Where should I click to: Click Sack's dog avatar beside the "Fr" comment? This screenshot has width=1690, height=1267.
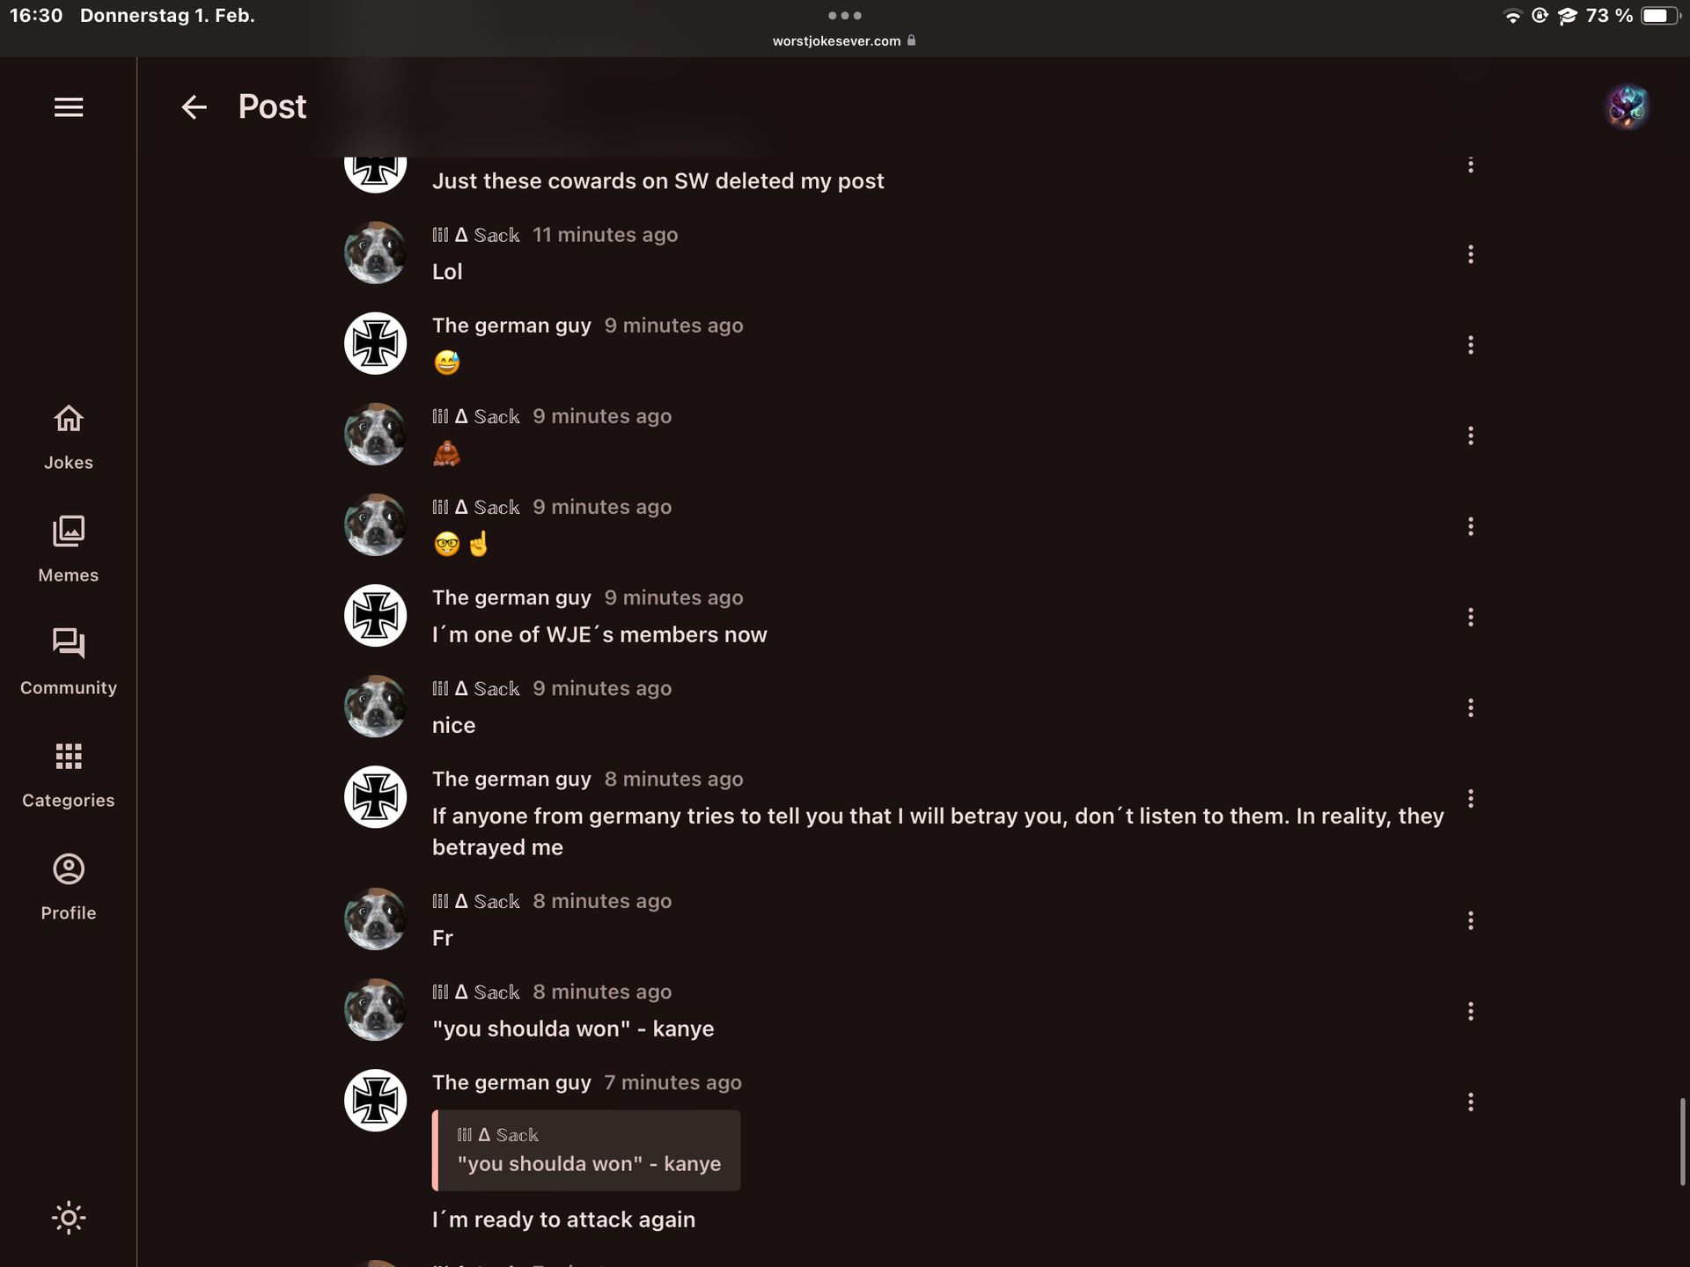click(375, 919)
